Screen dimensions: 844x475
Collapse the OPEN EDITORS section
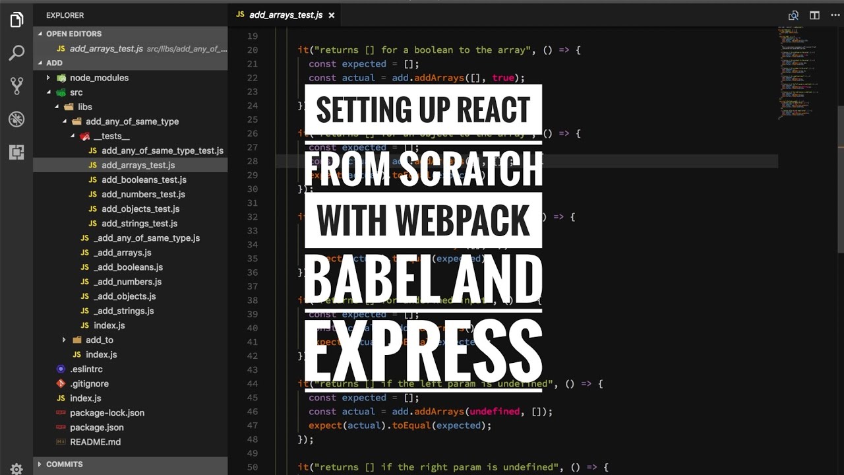coord(131,34)
